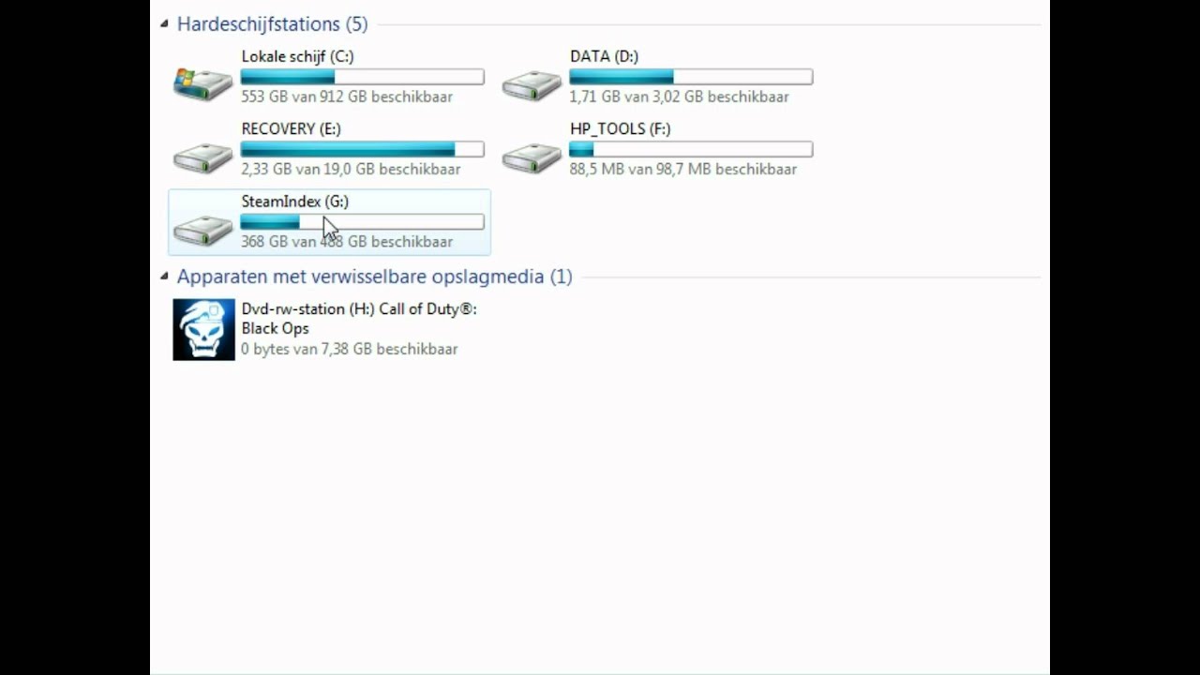Click "368 GB van 488 GB beschikbaar"
This screenshot has height=675, width=1200.
347,242
